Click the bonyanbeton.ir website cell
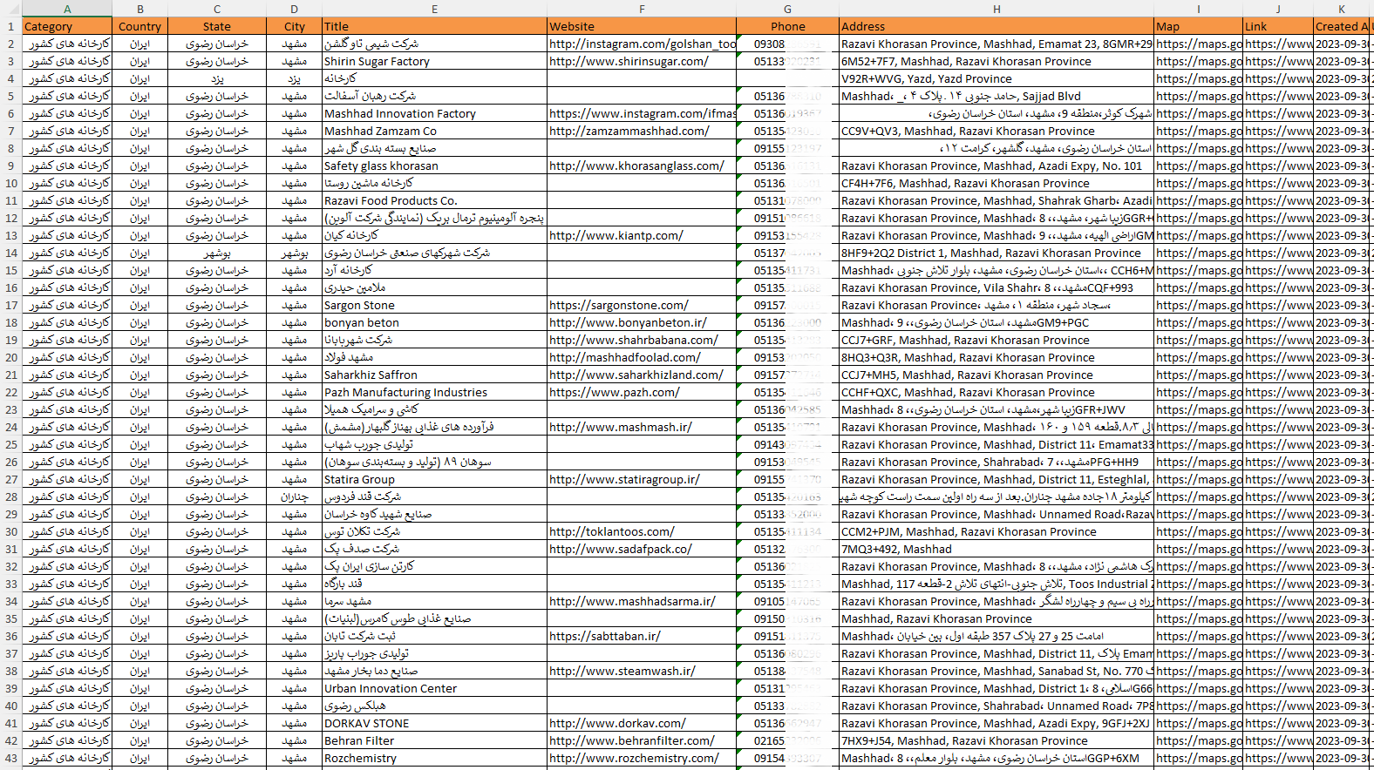This screenshot has height=770, width=1374. coord(642,322)
